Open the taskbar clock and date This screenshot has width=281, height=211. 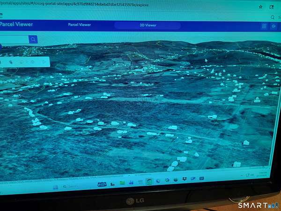tap(263, 173)
